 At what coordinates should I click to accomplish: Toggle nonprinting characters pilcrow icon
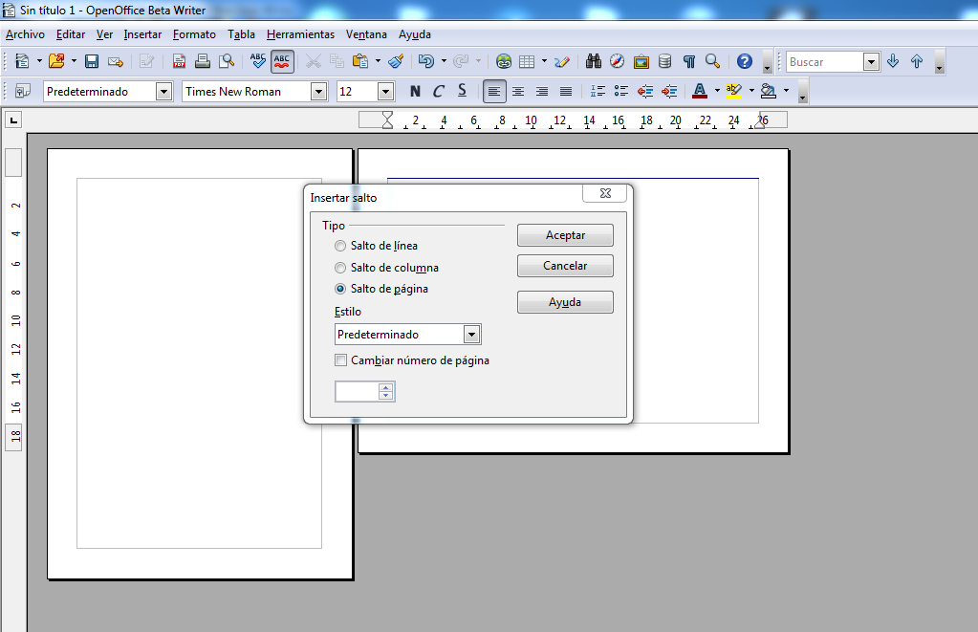point(689,61)
